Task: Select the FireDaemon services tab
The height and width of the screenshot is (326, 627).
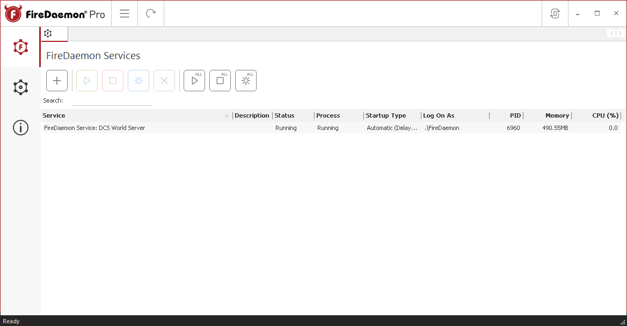Action: tap(54, 34)
